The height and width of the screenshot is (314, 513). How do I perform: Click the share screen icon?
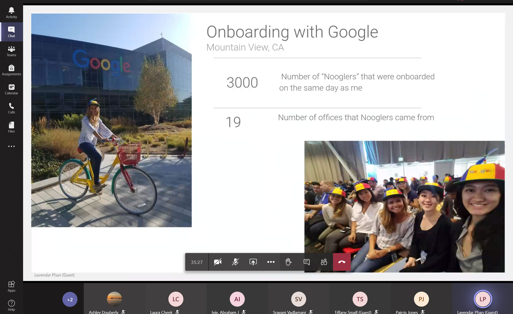coord(253,262)
